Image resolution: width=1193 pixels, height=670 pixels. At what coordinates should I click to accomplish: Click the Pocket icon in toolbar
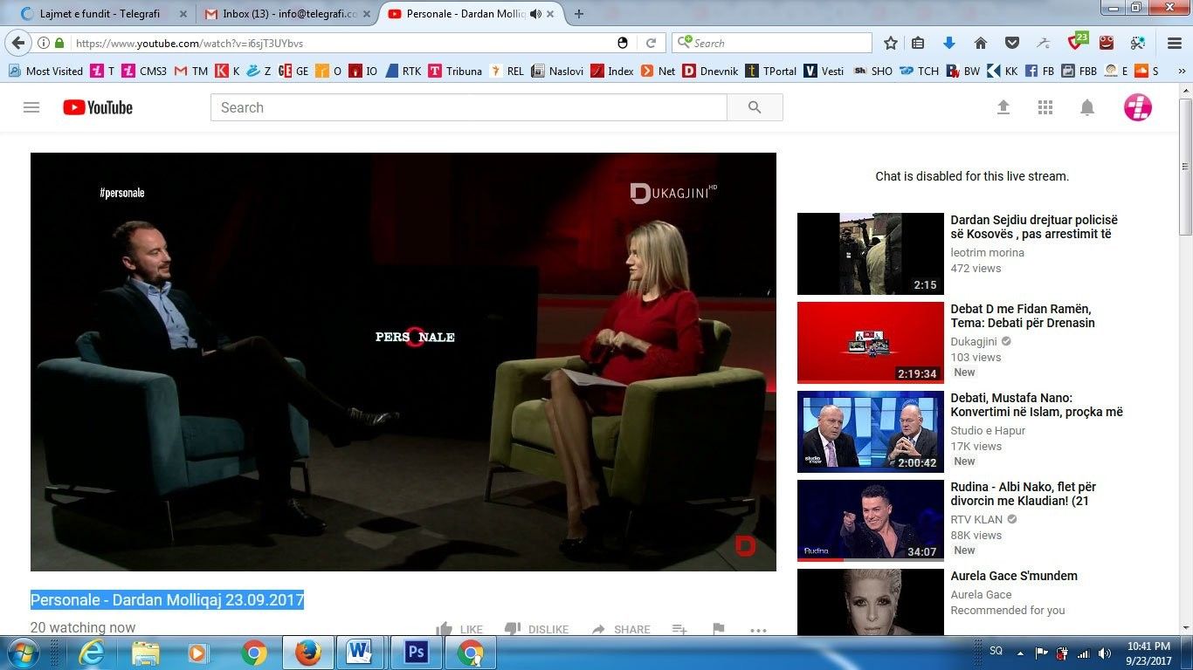click(x=1012, y=43)
